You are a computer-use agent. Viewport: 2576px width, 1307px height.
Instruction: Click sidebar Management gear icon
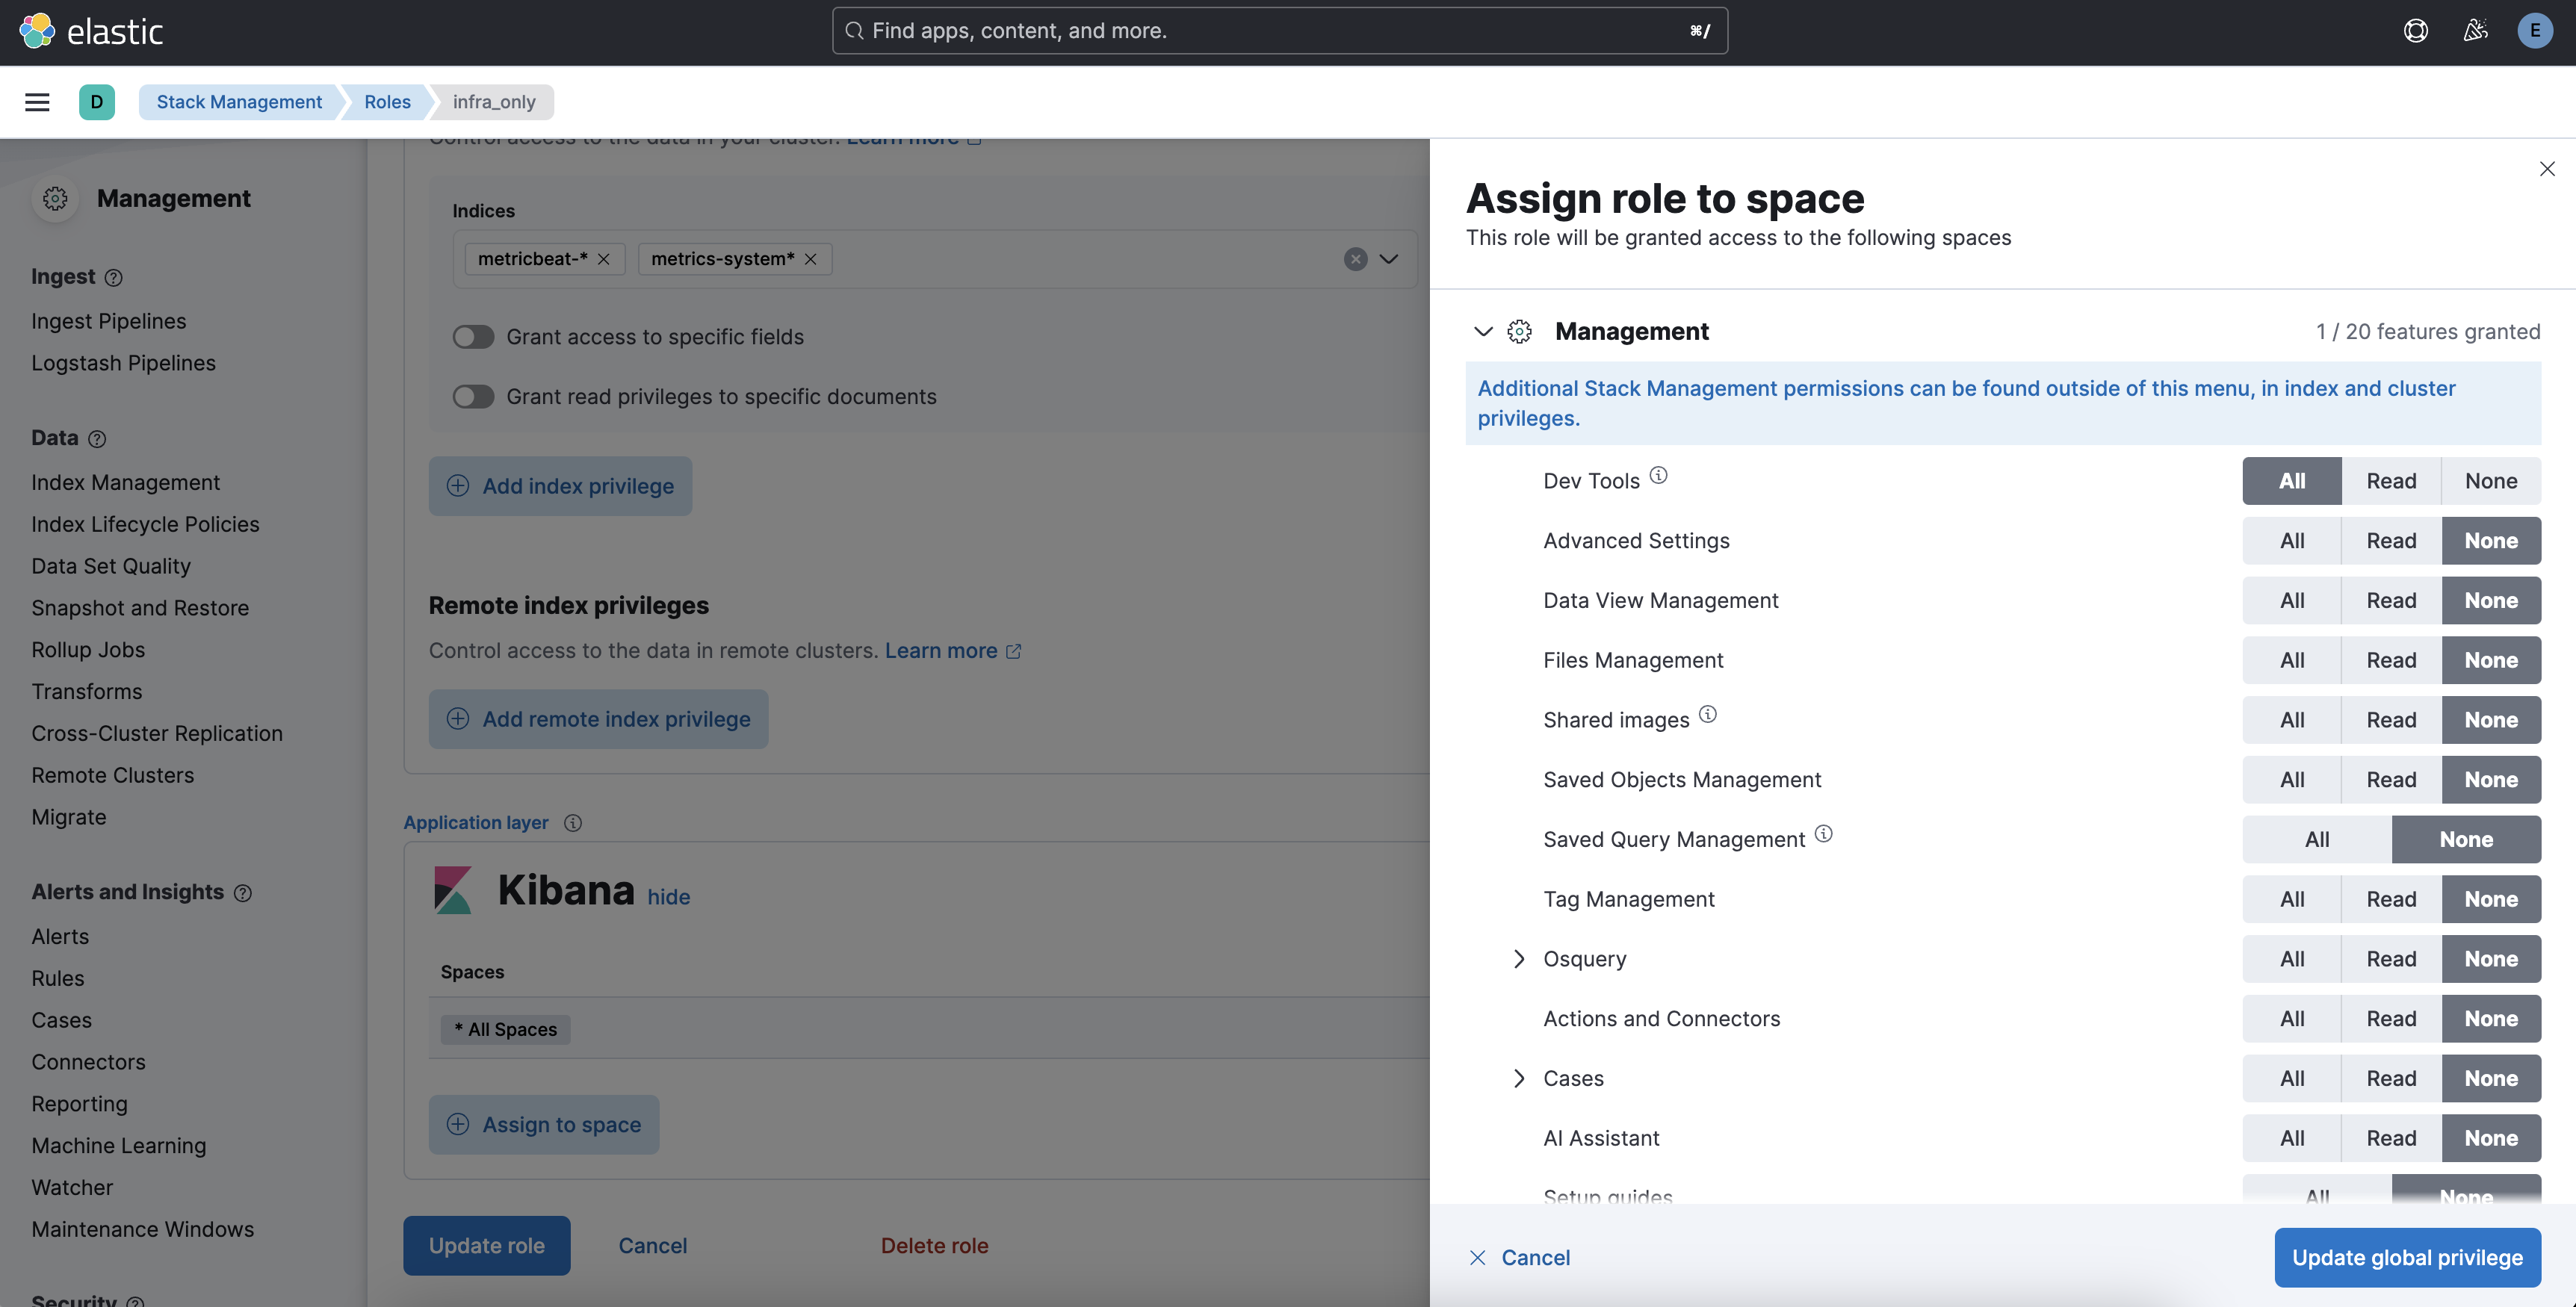pos(55,198)
